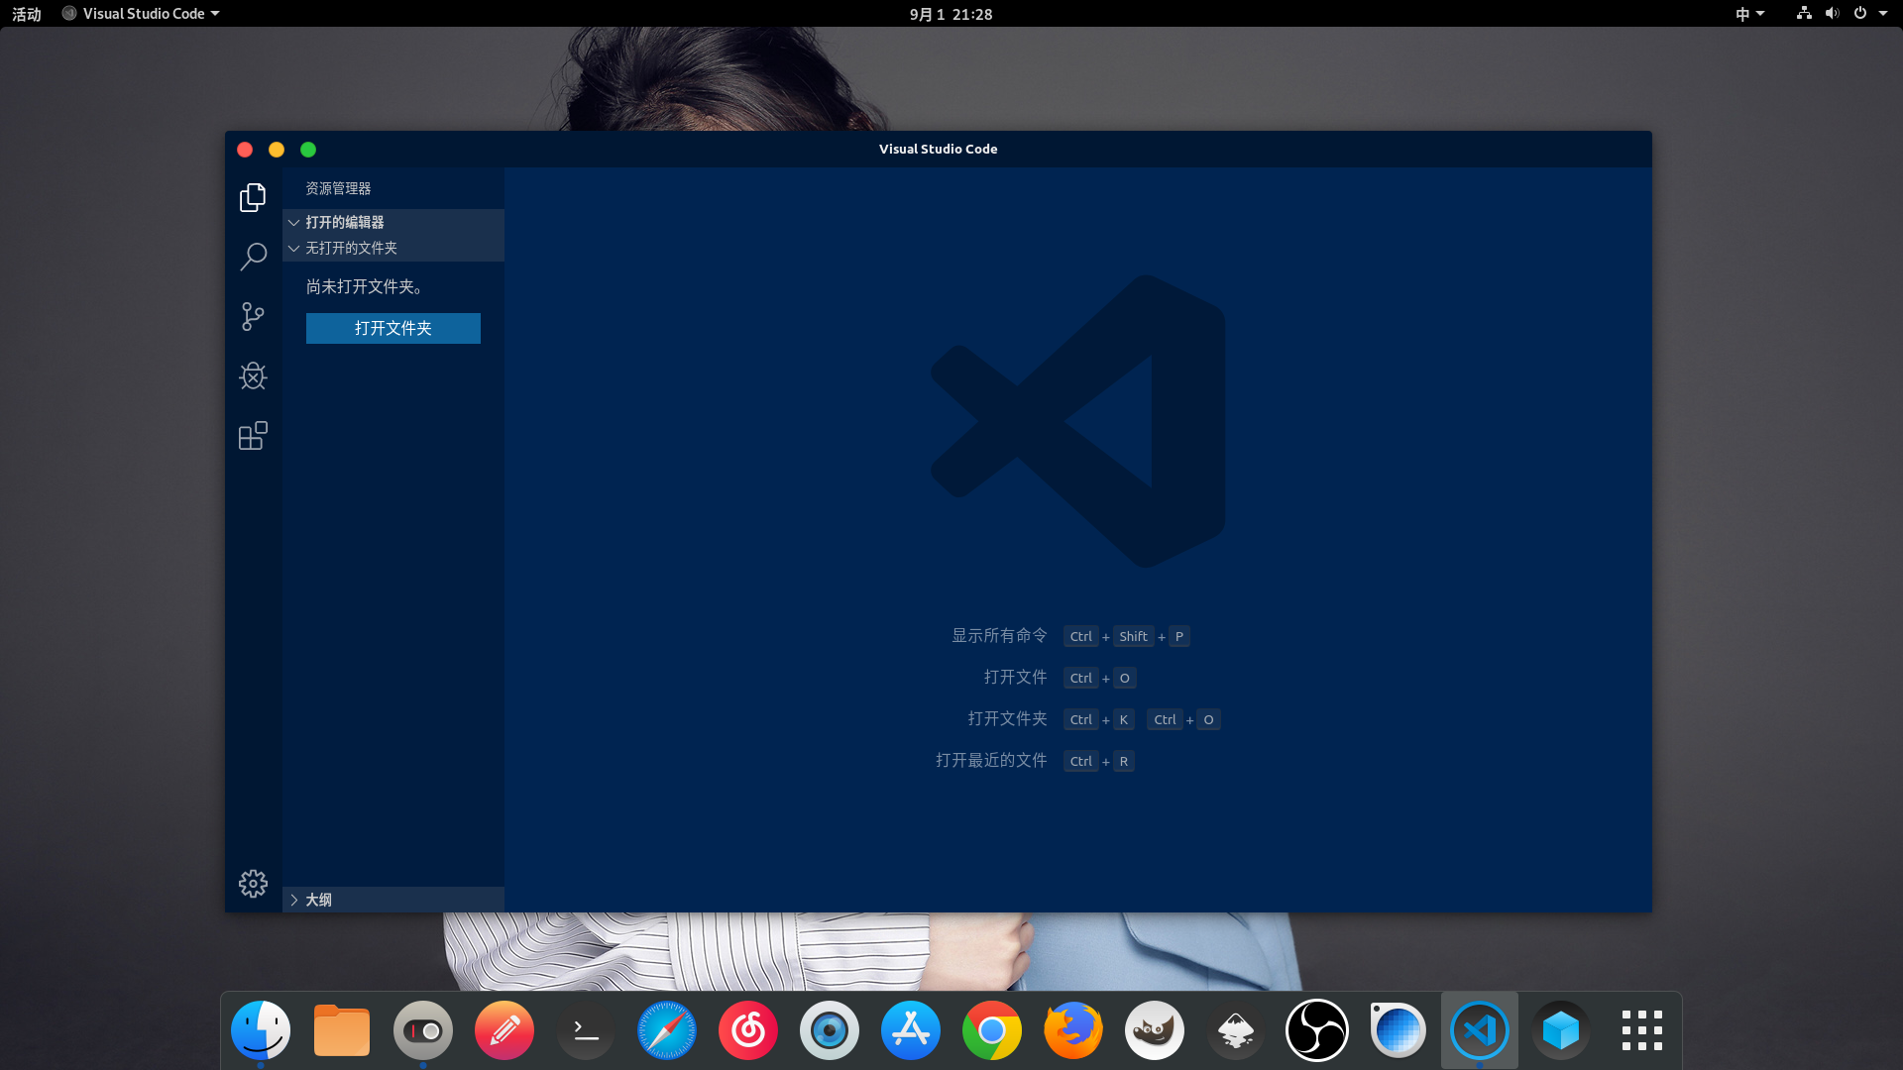Image resolution: width=1903 pixels, height=1070 pixels.
Task: Click the Visual Studio Code dock icon
Action: click(1480, 1030)
